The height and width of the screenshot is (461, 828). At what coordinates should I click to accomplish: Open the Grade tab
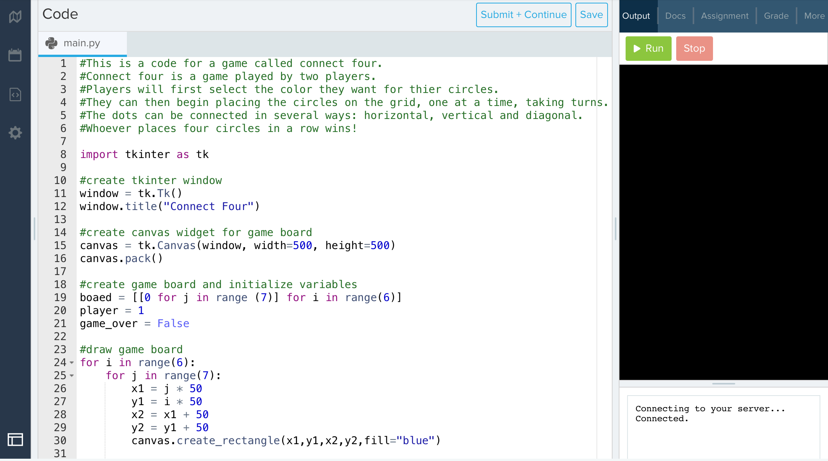(776, 16)
